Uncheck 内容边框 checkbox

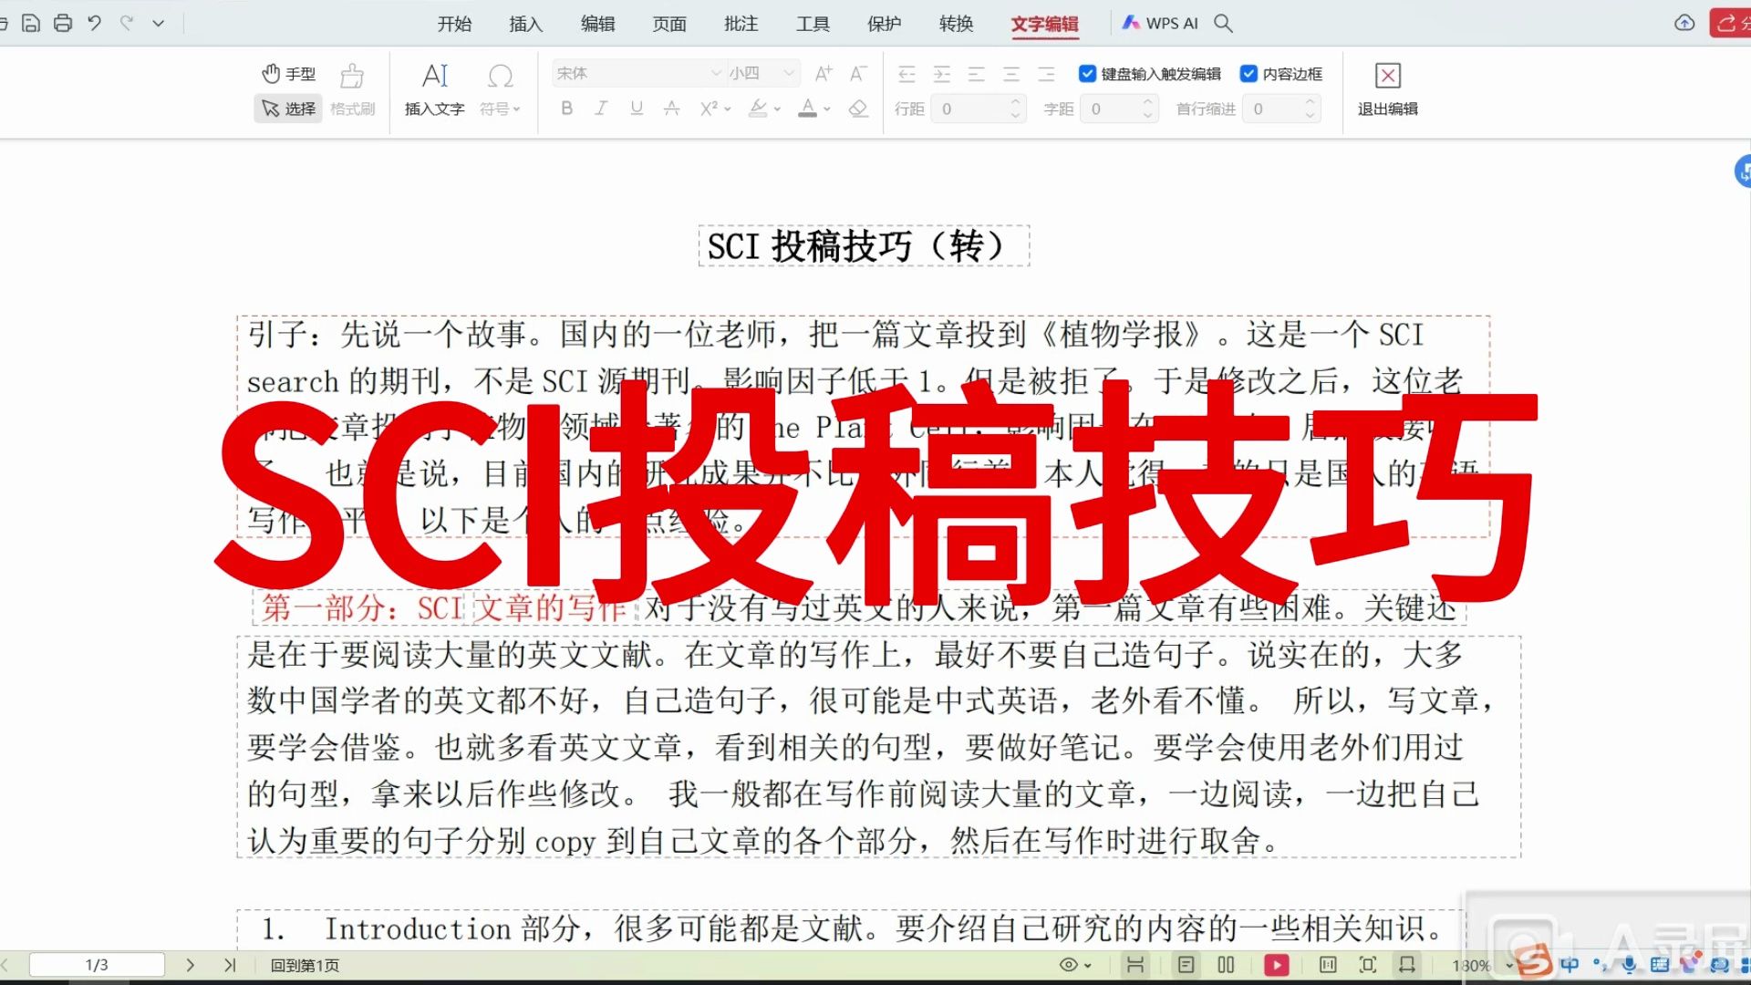click(1248, 74)
